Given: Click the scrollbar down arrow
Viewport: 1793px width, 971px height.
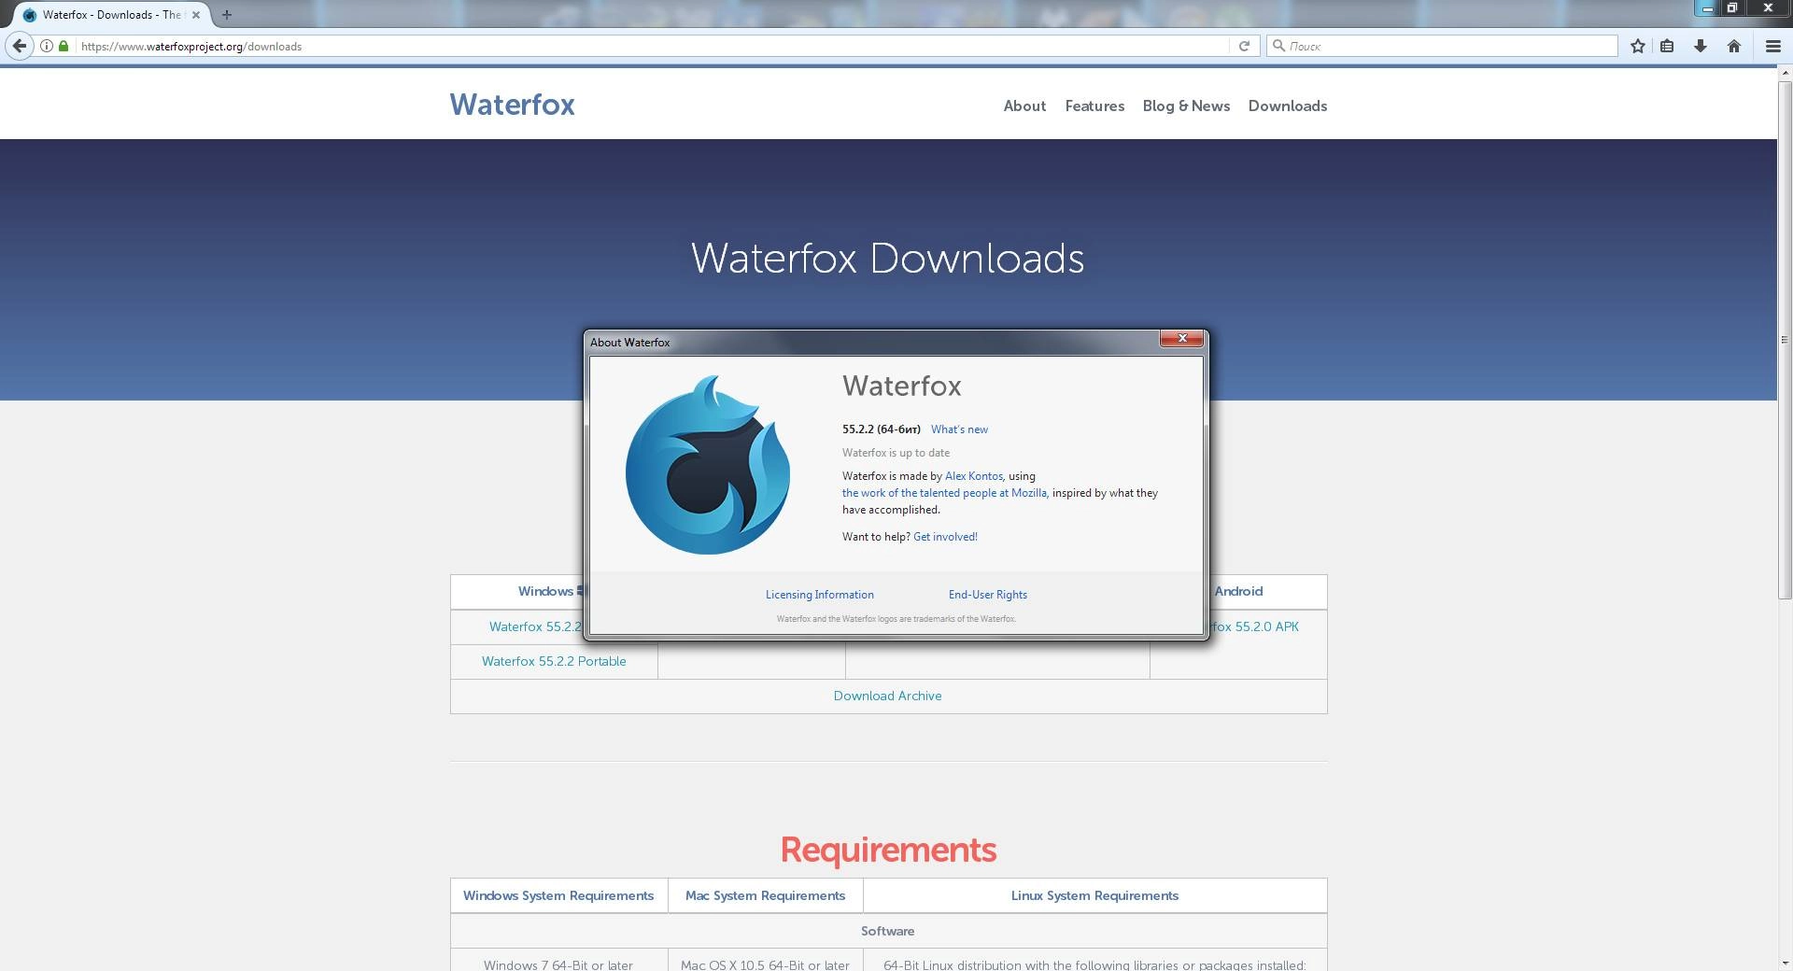Looking at the screenshot, I should (x=1785, y=964).
